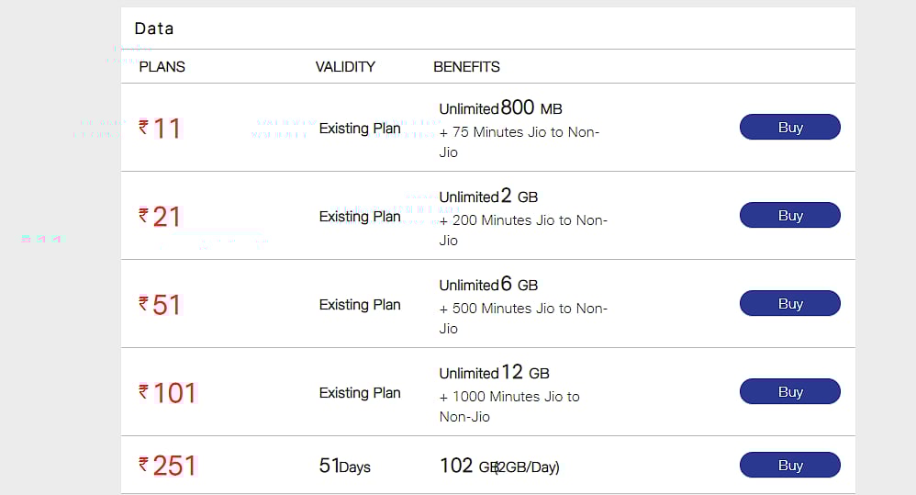The image size is (916, 495).
Task: Click the PLANS column header
Action: pos(162,67)
